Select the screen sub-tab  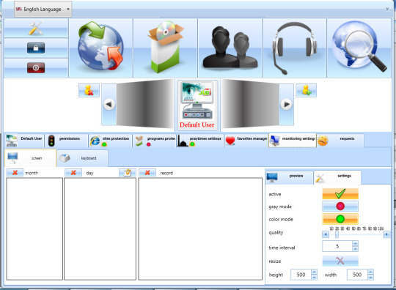(30, 158)
